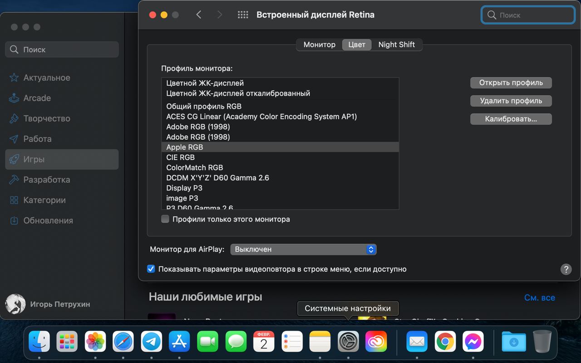The image size is (581, 363).
Task: Click forward navigation arrow in preferences
Action: click(x=220, y=15)
